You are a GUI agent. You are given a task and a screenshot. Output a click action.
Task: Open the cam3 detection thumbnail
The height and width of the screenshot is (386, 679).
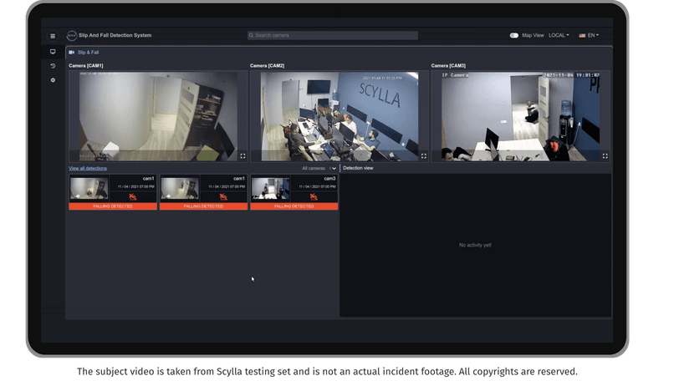click(270, 188)
